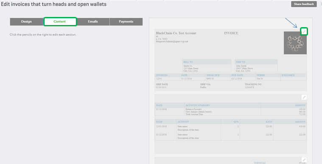
Task: Click the QTY column header
Action: pos(236,122)
